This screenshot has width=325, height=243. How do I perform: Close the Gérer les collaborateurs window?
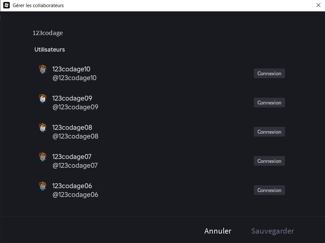point(318,5)
